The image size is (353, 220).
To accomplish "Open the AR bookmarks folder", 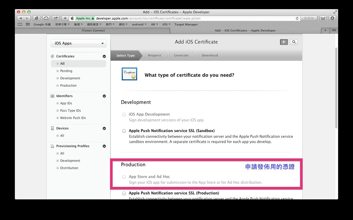I will 155,25.
